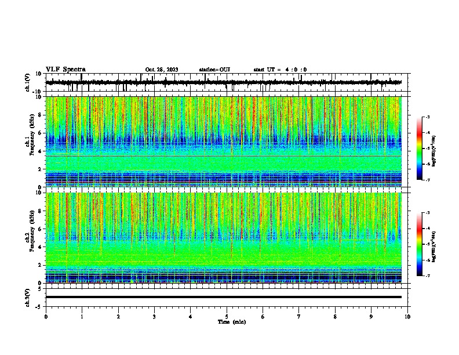Click time axis tick label "0"
Screen dimensions: 459x355
[46, 317]
